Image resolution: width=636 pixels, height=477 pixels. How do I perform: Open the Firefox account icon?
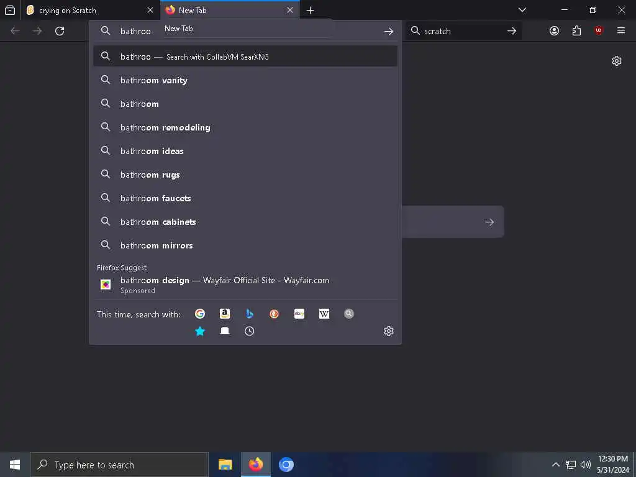[554, 31]
